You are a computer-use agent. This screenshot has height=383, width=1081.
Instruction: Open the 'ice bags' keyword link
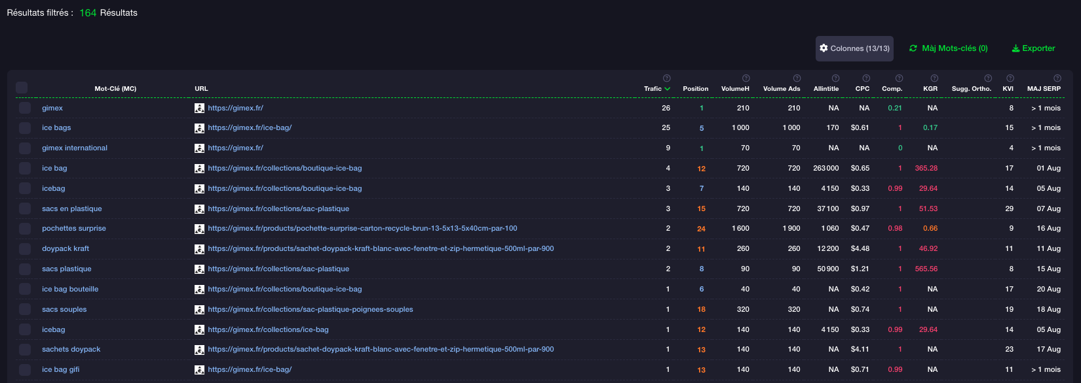point(56,128)
